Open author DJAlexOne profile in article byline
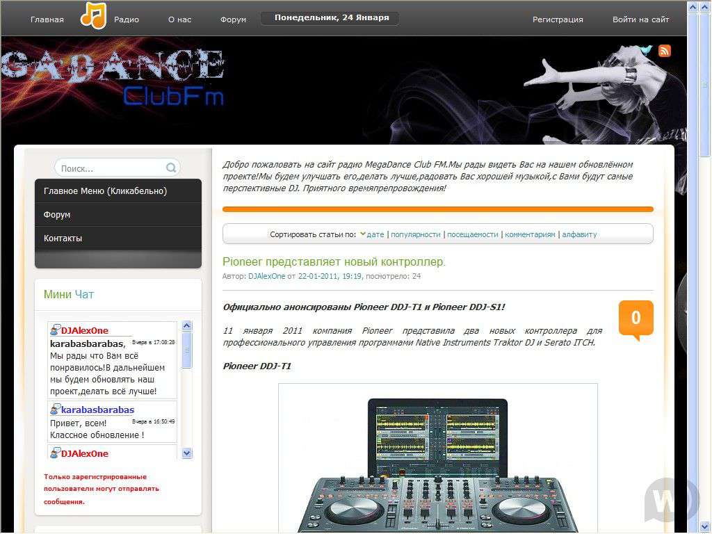Viewport: 712px width, 534px height. (266, 276)
